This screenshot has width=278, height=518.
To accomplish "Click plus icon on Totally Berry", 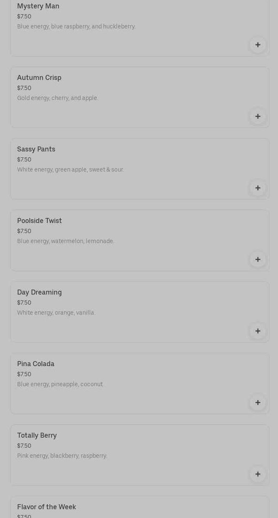I will tap(257, 474).
